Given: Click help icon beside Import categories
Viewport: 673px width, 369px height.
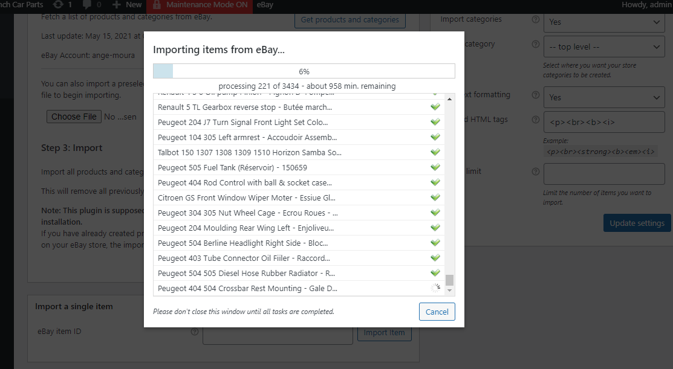Looking at the screenshot, I should pyautogui.click(x=535, y=19).
